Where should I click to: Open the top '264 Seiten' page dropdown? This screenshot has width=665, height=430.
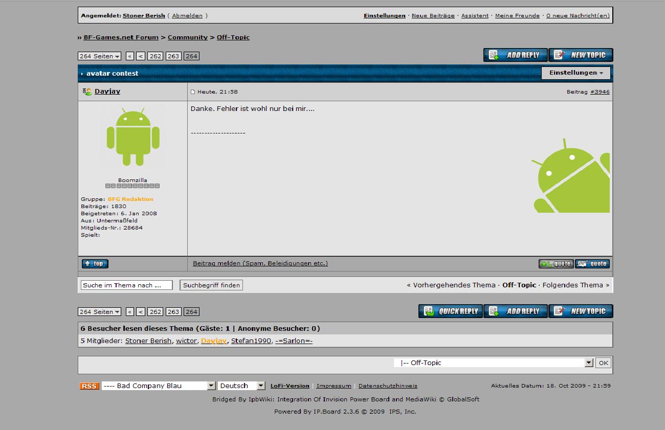99,56
